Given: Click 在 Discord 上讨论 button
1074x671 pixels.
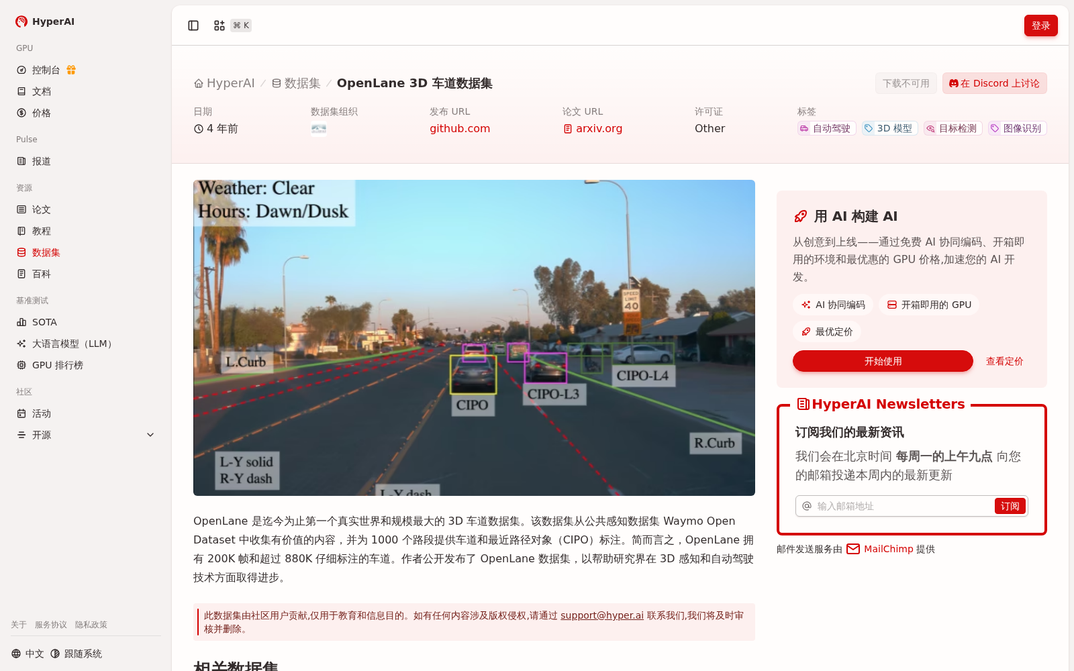Looking at the screenshot, I should pos(994,83).
